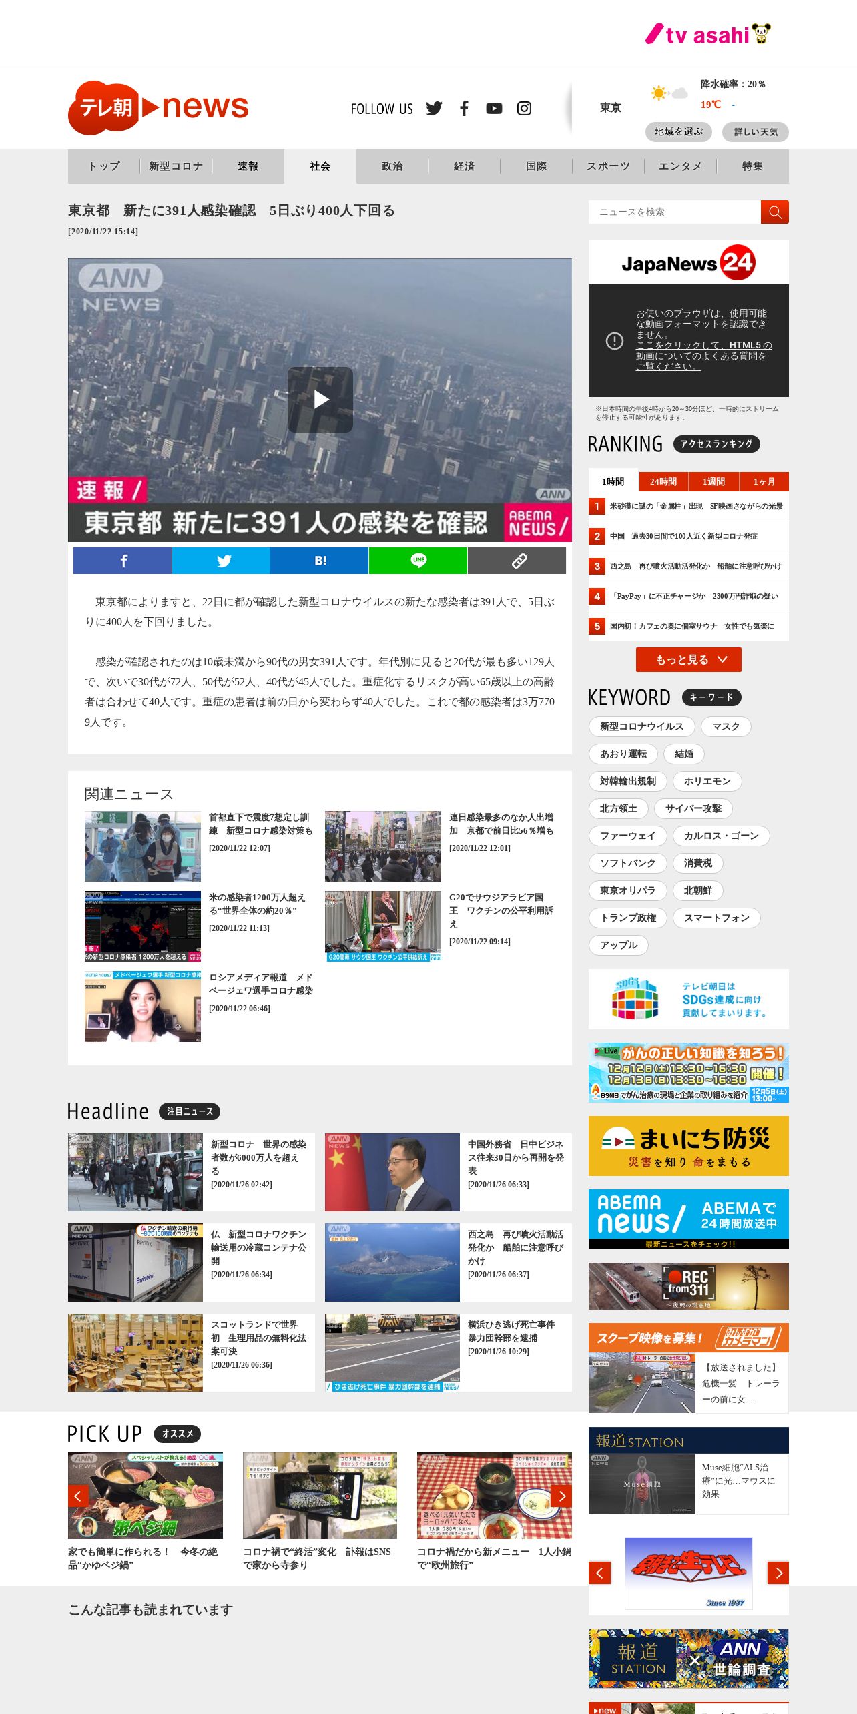The image size is (857, 1714).
Task: Open the 政治 navigation item
Action: (x=392, y=166)
